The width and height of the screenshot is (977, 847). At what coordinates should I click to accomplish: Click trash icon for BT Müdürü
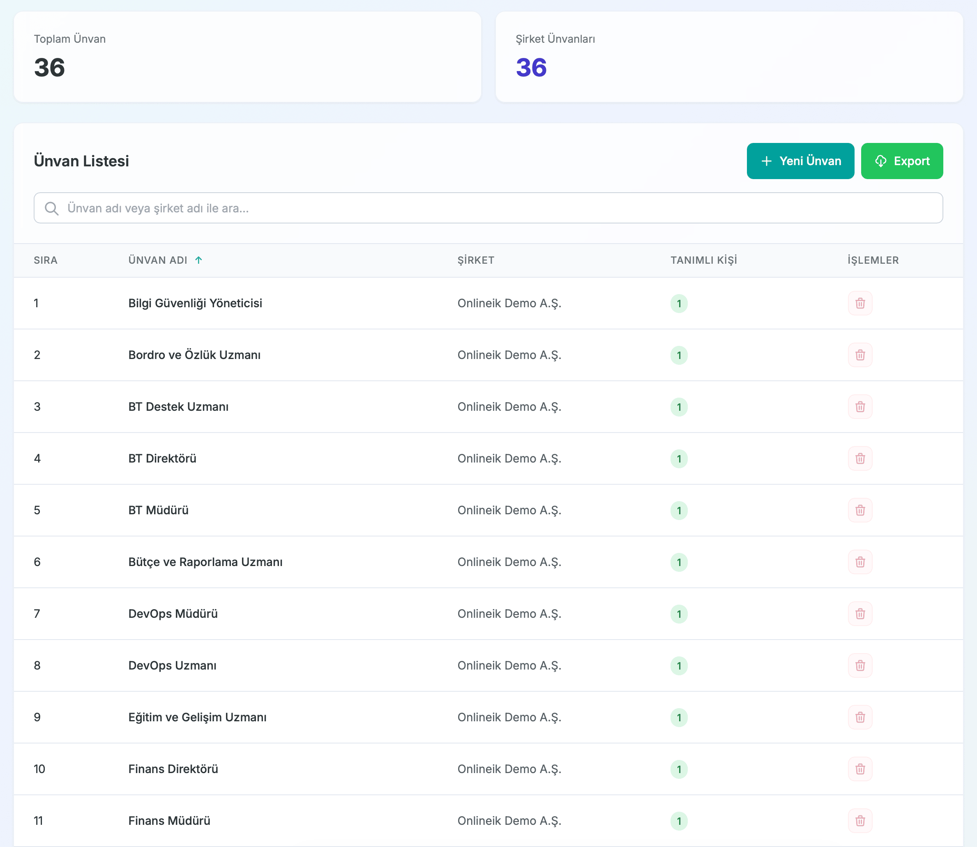click(x=860, y=510)
